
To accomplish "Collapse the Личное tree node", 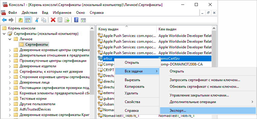I will 10,39.
